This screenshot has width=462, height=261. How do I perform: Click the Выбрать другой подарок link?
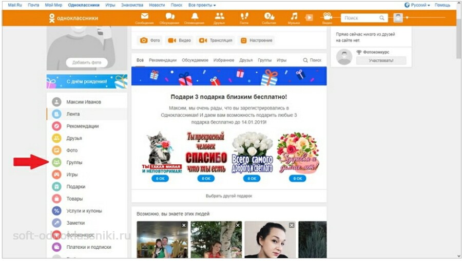229,196
